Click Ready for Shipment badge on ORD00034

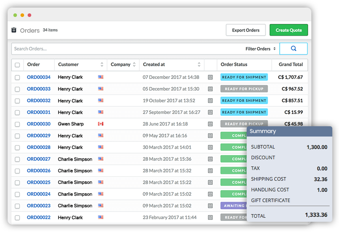tap(244, 77)
